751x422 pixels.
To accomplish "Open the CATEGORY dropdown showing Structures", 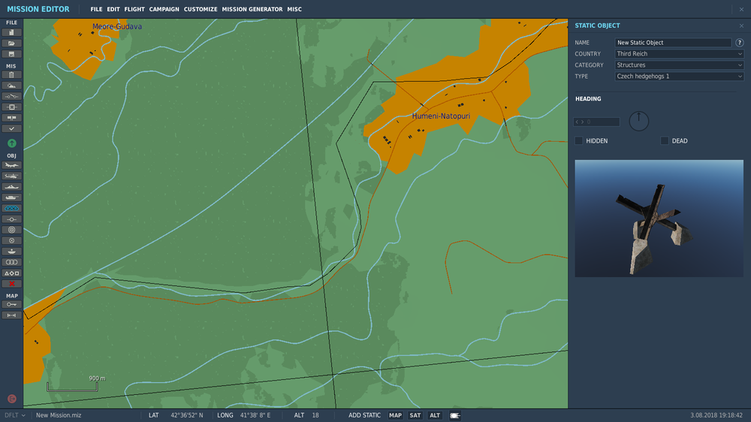I will [x=679, y=65].
